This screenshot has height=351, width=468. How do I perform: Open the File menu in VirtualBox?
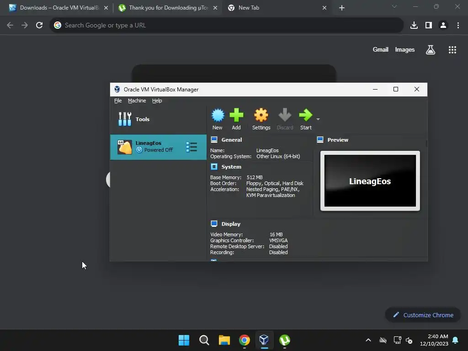tap(118, 101)
